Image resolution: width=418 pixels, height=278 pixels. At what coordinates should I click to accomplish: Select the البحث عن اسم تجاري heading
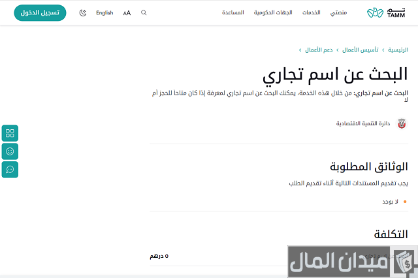[335, 75]
